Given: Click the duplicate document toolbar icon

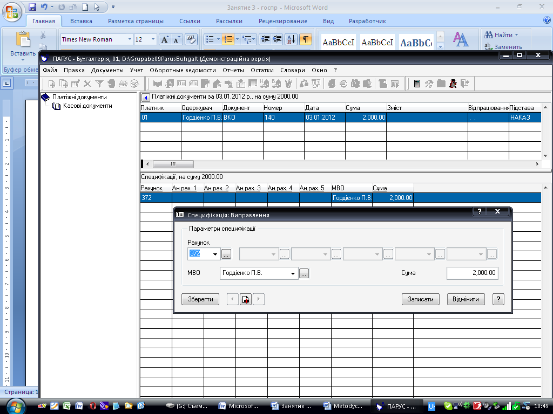Looking at the screenshot, I should (64, 84).
